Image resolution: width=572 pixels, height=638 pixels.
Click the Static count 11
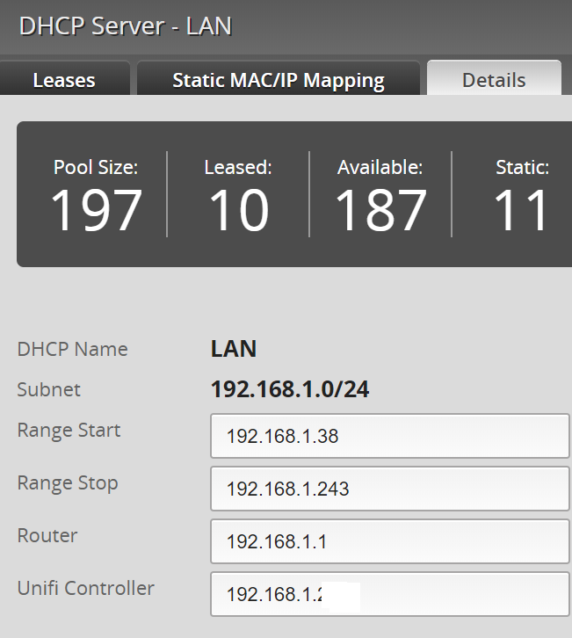[x=521, y=211]
